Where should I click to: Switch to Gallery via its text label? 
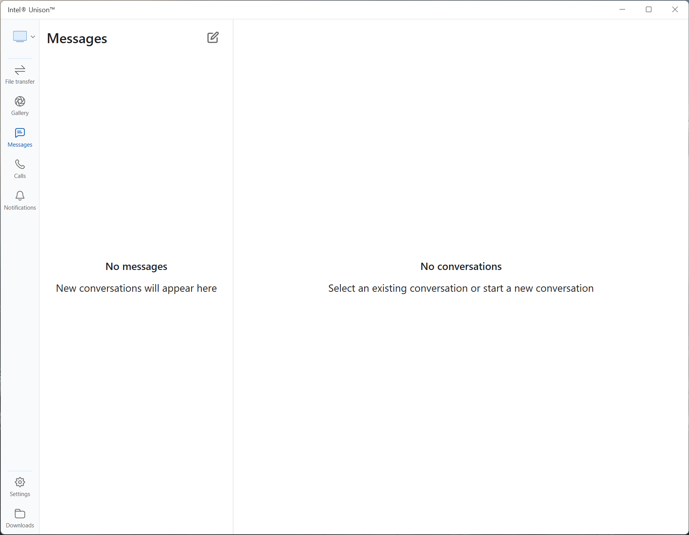click(20, 113)
